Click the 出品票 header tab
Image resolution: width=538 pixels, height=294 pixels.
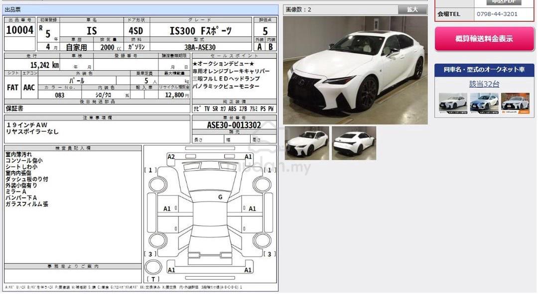pyautogui.click(x=12, y=9)
